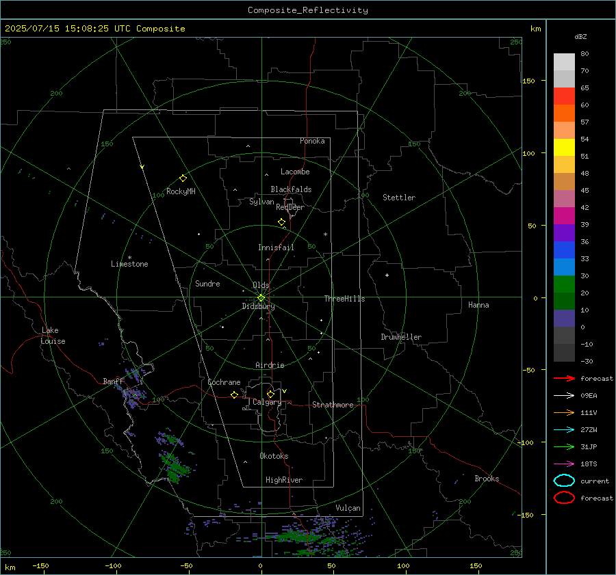Select the light blue swatch below 33 dBZ
This screenshot has height=575, width=616.
(x=564, y=267)
